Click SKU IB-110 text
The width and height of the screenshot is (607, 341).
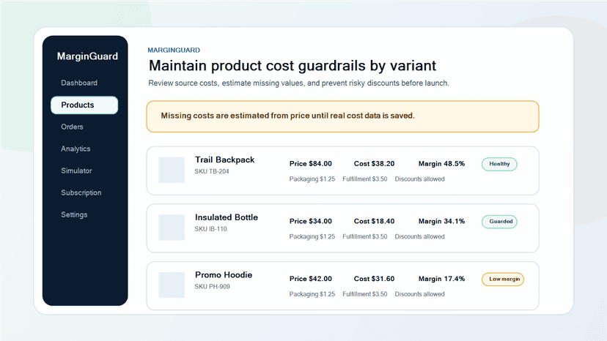click(210, 229)
